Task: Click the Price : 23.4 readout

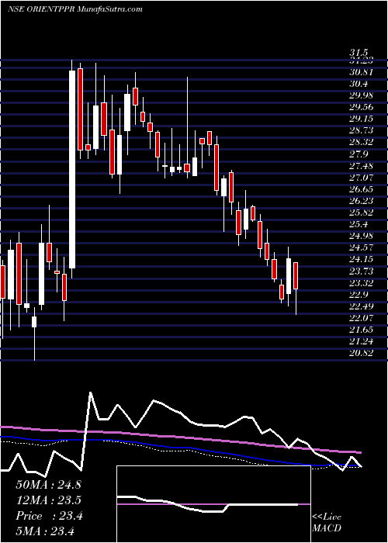Action: click(49, 516)
